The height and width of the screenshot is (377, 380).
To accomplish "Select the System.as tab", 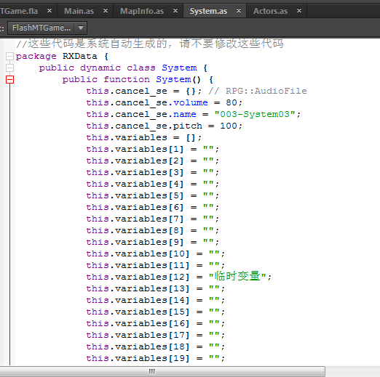I will 208,11.
